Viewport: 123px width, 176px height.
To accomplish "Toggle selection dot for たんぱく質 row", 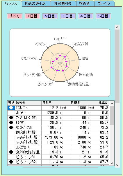I will pyautogui.click(x=11, y=118).
